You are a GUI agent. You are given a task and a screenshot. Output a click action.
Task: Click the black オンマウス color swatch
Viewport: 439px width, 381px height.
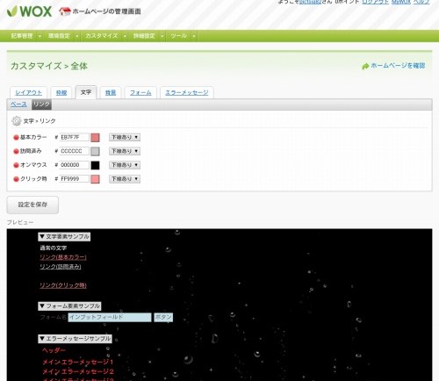click(x=95, y=165)
